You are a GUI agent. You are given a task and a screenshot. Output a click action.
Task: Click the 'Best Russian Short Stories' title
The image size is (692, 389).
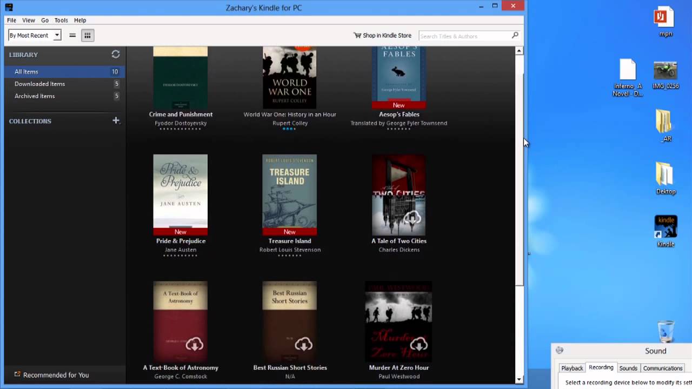290,367
